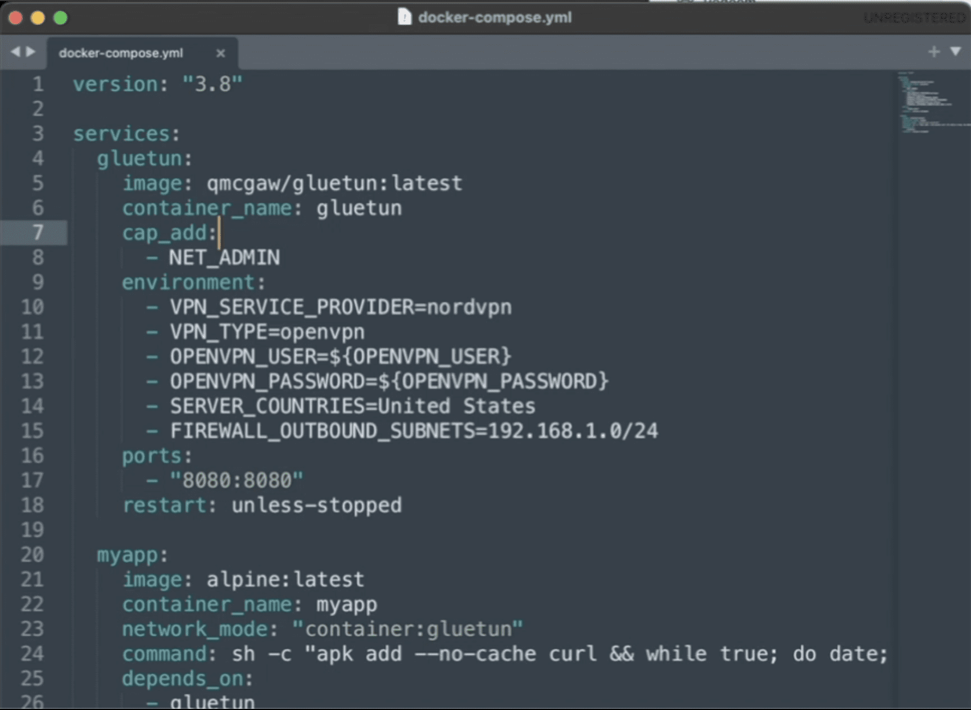Click the UNREGISTERED label in title bar

click(x=914, y=18)
